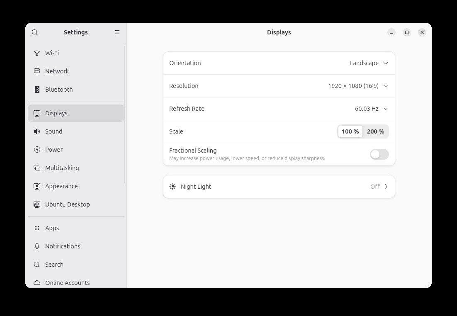Image resolution: width=457 pixels, height=316 pixels.
Task: Go to Wi-Fi settings
Action: [x=76, y=53]
